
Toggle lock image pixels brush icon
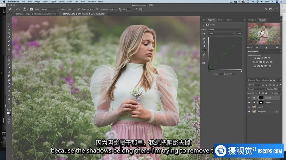pyautogui.click(x=256, y=93)
